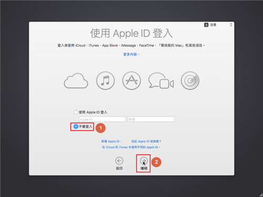The height and width of the screenshot is (197, 263).
Task: Click the iMessage and FaceTime icon
Action: point(161,81)
